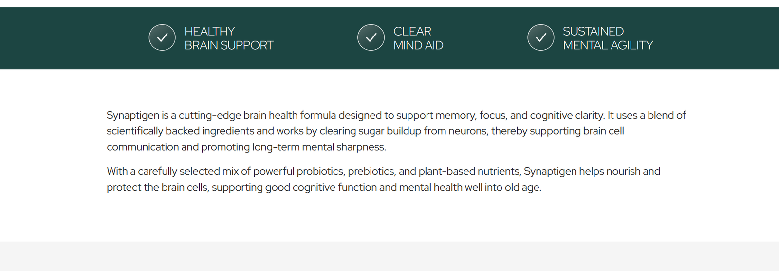Click the MIND AID text line
Viewport: 779px width, 271px height.
tap(418, 45)
